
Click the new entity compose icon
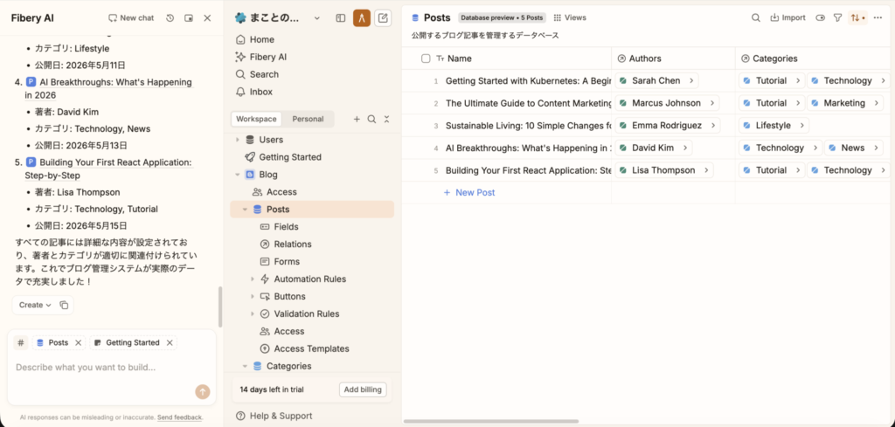coord(383,18)
